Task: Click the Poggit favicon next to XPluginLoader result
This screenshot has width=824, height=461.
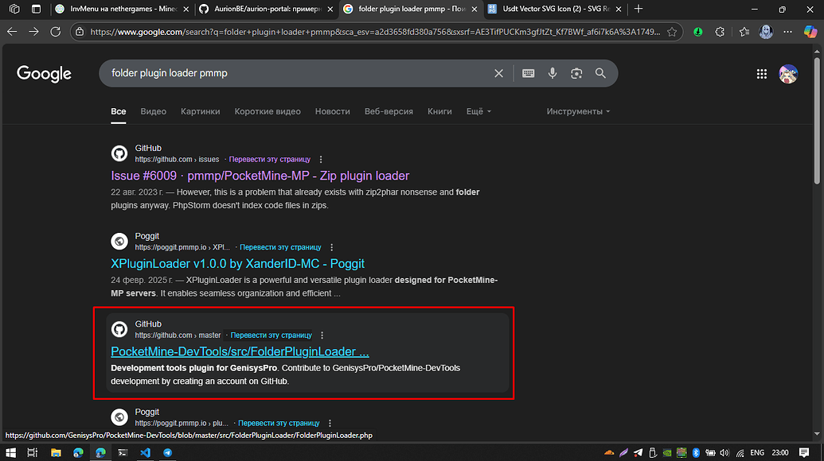Action: coord(119,241)
